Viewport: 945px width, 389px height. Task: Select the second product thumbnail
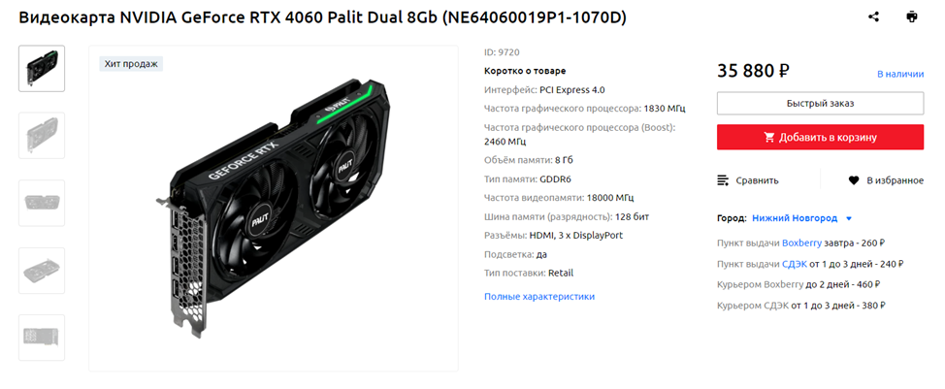(42, 136)
